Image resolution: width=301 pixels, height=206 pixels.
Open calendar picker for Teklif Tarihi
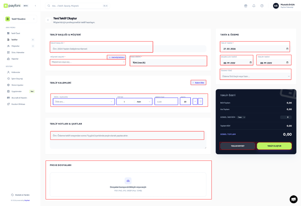coord(287,49)
